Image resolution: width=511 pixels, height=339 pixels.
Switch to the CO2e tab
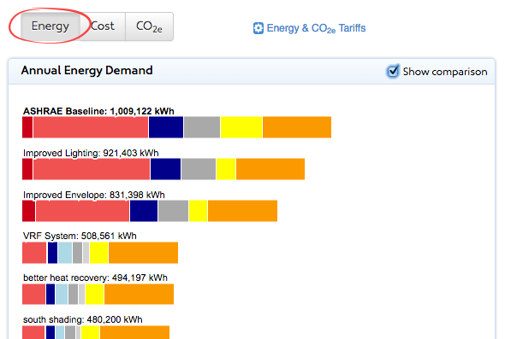click(x=149, y=26)
